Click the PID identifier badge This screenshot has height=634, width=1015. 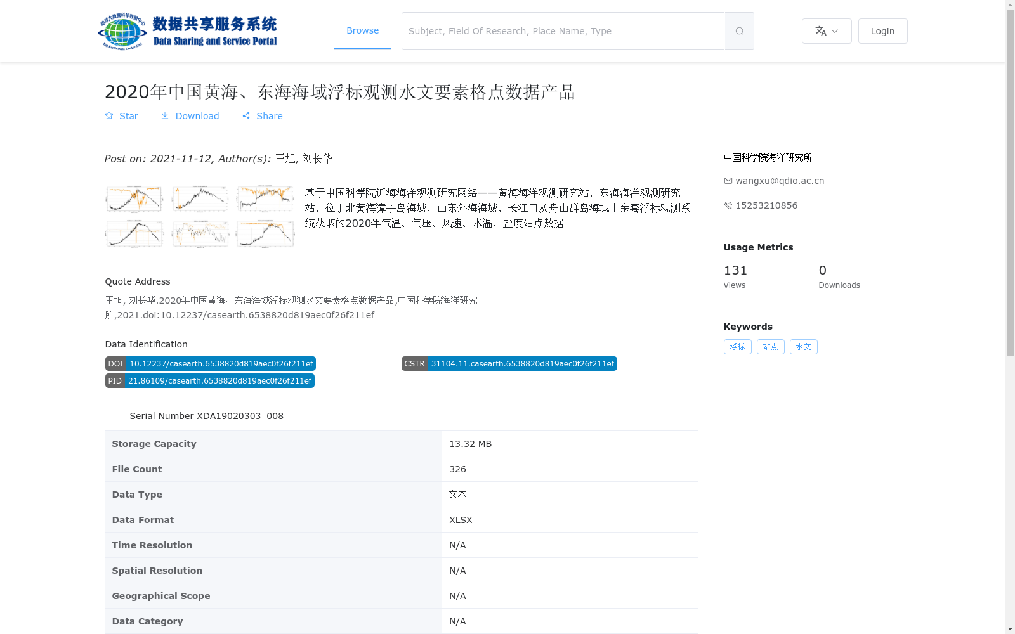click(x=210, y=381)
